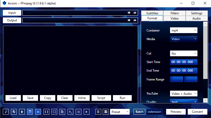The image size is (211, 118).
Task: Click the Script button
Action: [x=101, y=98]
